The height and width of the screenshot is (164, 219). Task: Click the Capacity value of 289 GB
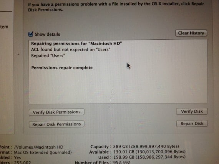coord(146,146)
